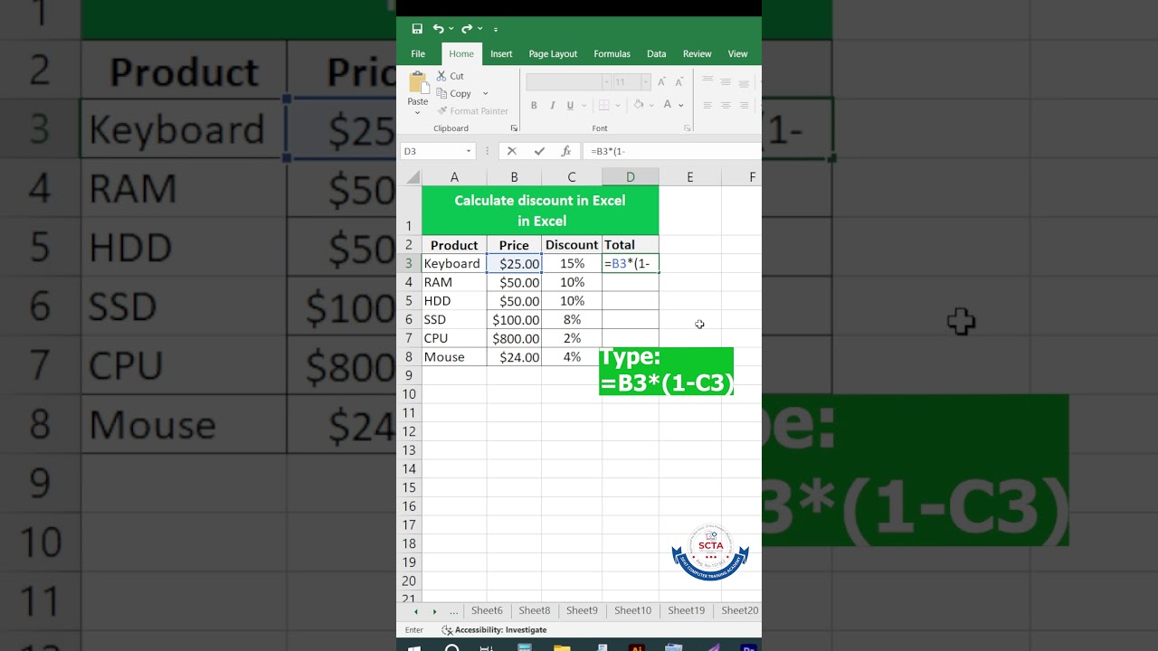Switch to Sheet19 tab
Viewport: 1158px width, 651px height.
point(686,610)
